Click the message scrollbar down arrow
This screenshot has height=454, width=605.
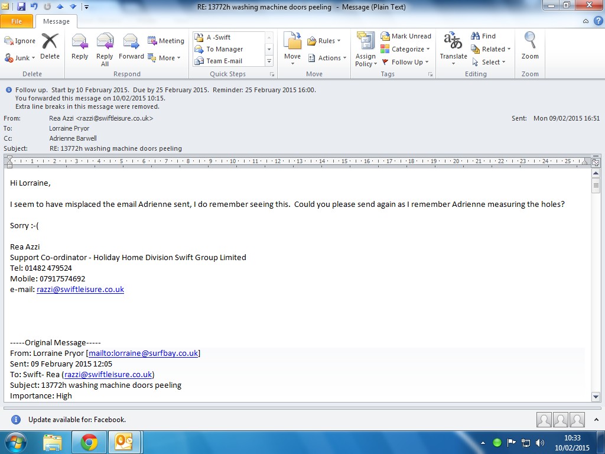coord(596,397)
